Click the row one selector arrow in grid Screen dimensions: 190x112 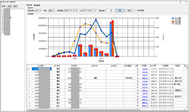[x=28, y=69]
